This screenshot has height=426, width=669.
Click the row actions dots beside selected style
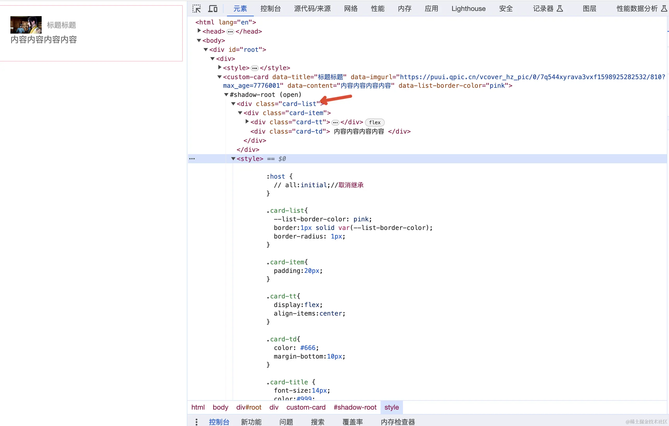[x=192, y=159]
